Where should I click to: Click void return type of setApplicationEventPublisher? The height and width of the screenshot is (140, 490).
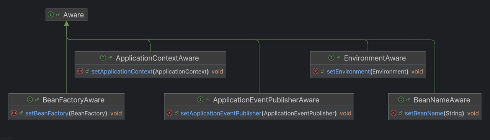pyautogui.click(x=345, y=113)
